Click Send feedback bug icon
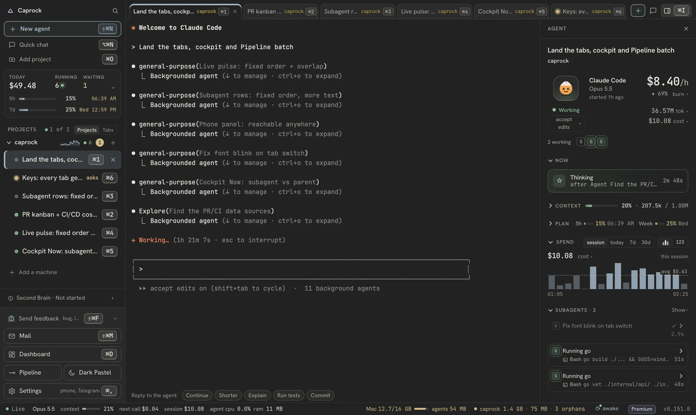Viewport: 696px width, 415px height. click(x=11, y=318)
